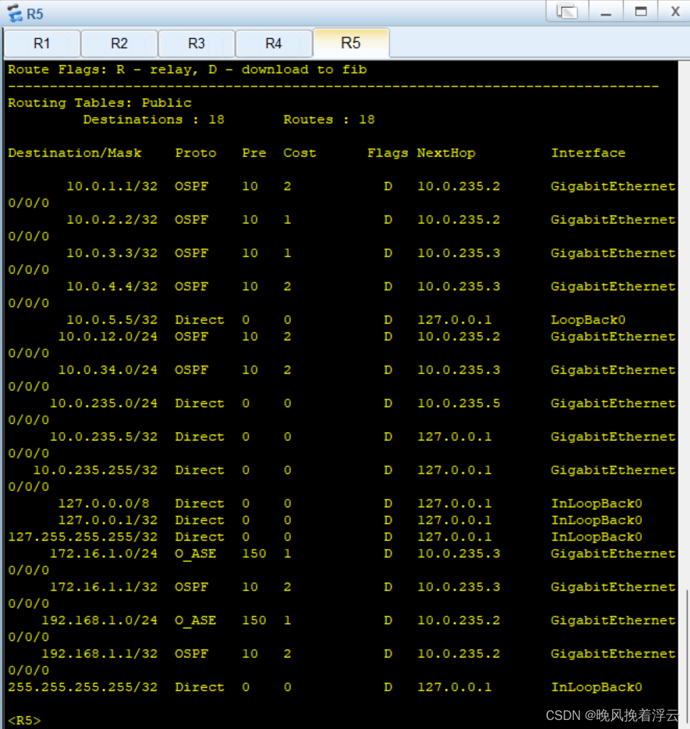Click destination 255.255.255.255/32

83,687
